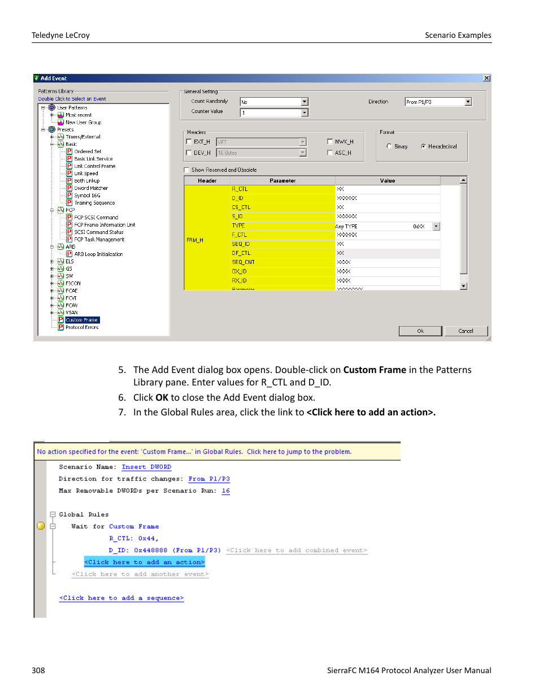This screenshot has width=539, height=698.
Task: Collapse the Presets tree node
Action: click(x=43, y=129)
